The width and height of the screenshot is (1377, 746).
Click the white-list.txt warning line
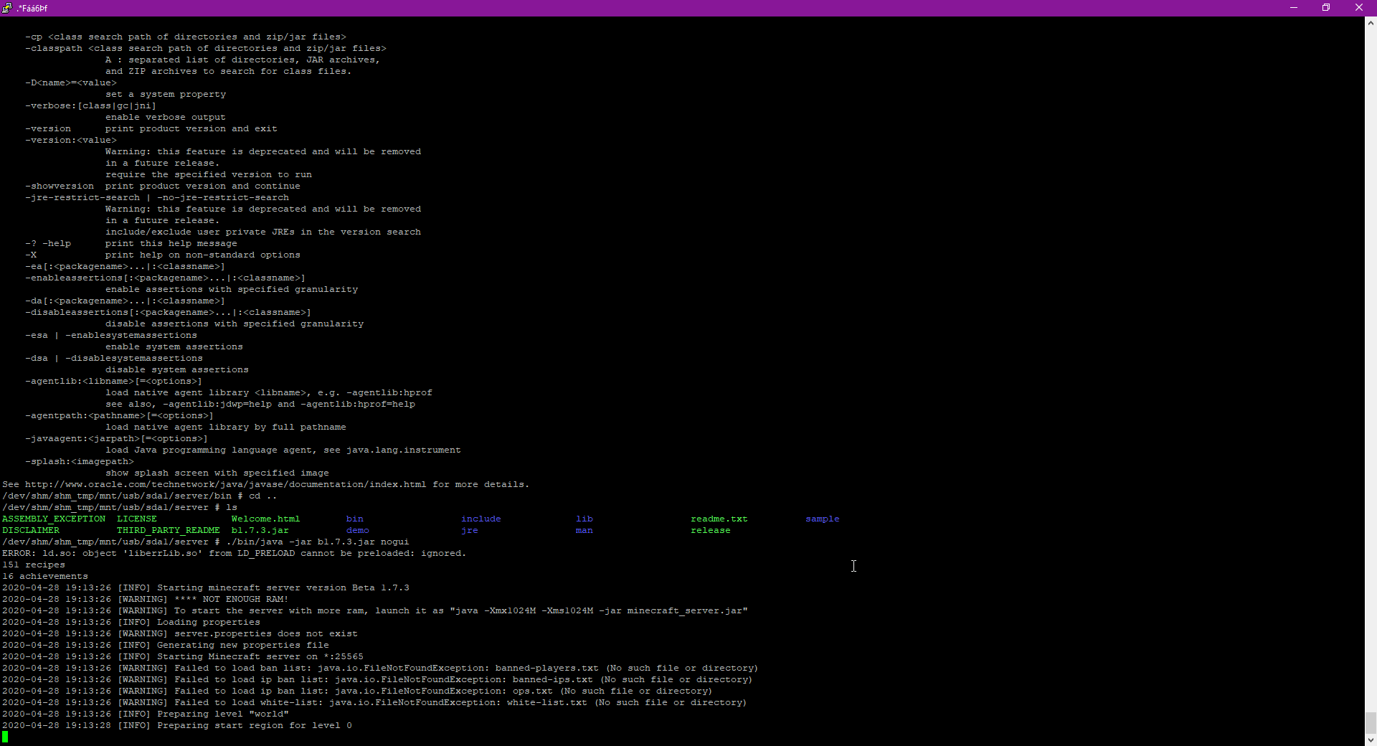[374, 702]
